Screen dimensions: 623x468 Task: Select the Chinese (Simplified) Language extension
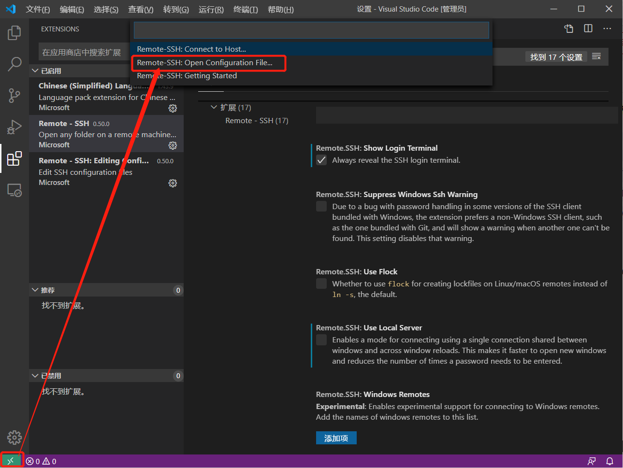(x=106, y=96)
